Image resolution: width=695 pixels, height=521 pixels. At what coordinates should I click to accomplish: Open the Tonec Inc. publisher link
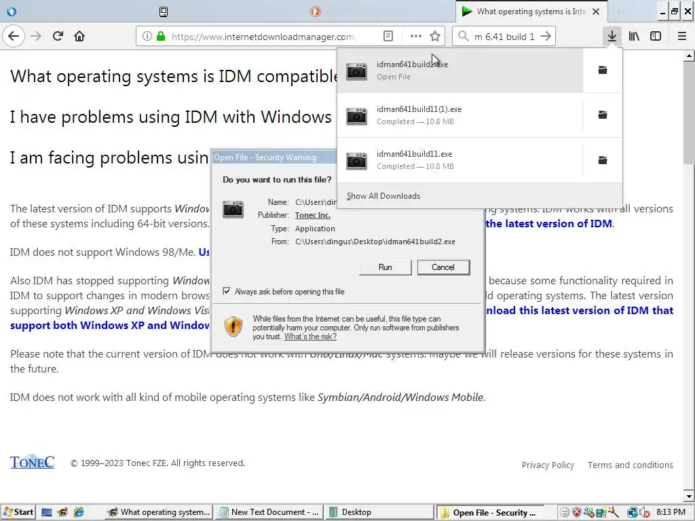(312, 215)
